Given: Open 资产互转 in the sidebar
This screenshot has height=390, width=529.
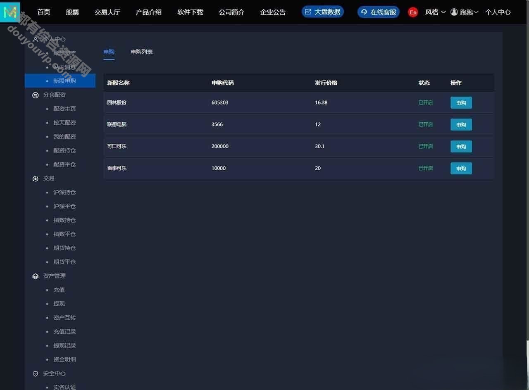Looking at the screenshot, I should [64, 318].
